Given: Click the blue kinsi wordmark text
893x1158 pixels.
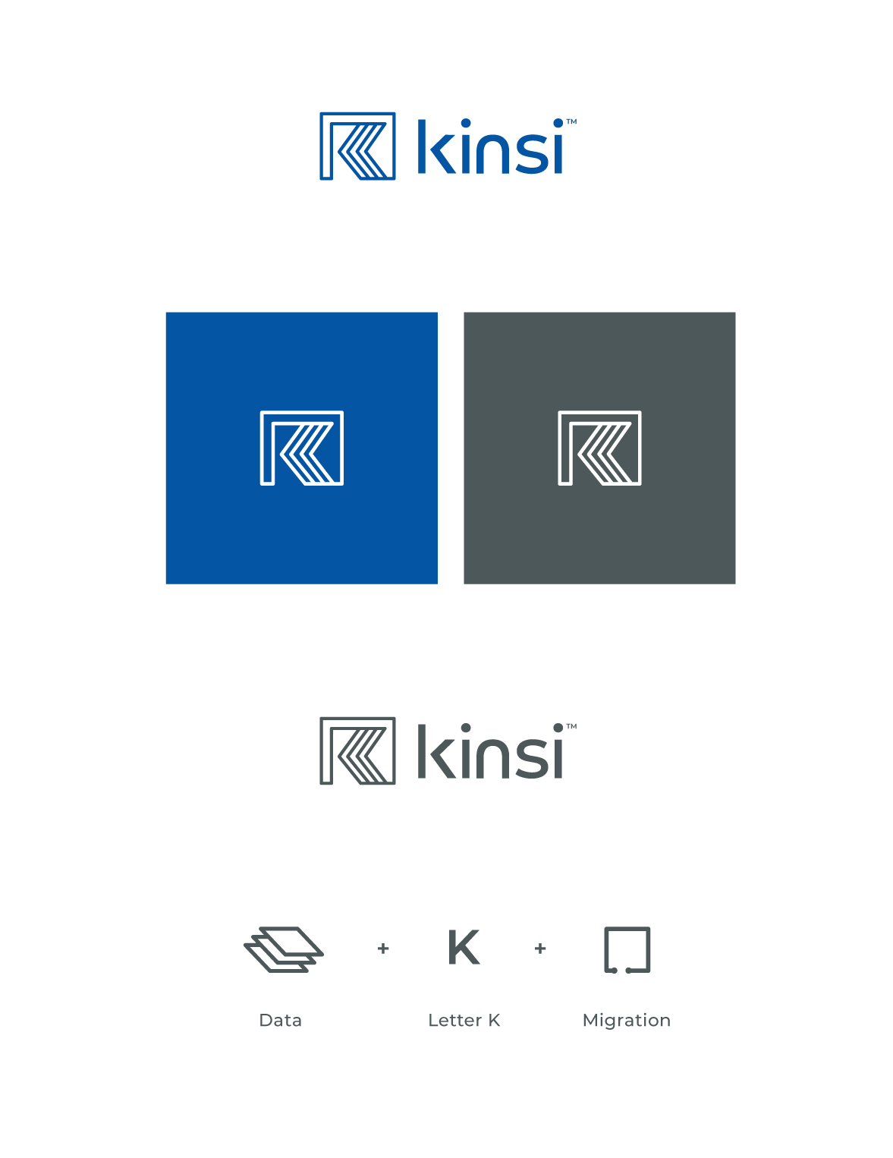Looking at the screenshot, I should [x=491, y=146].
